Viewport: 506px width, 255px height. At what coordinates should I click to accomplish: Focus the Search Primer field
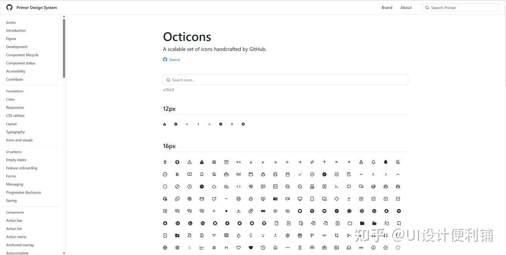pos(460,7)
